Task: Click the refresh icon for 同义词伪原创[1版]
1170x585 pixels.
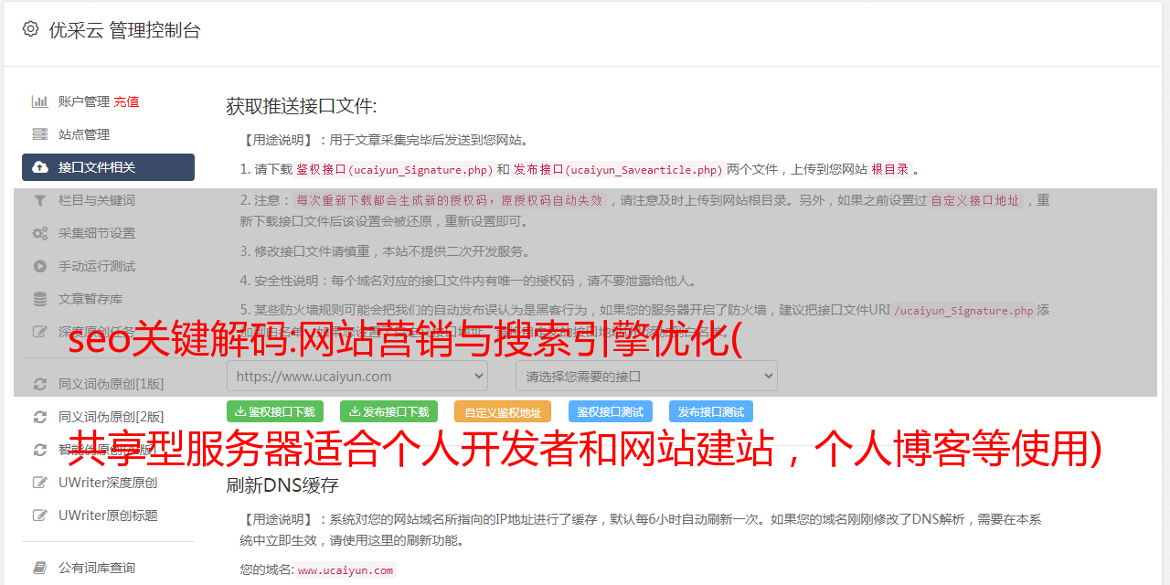Action: tap(40, 384)
